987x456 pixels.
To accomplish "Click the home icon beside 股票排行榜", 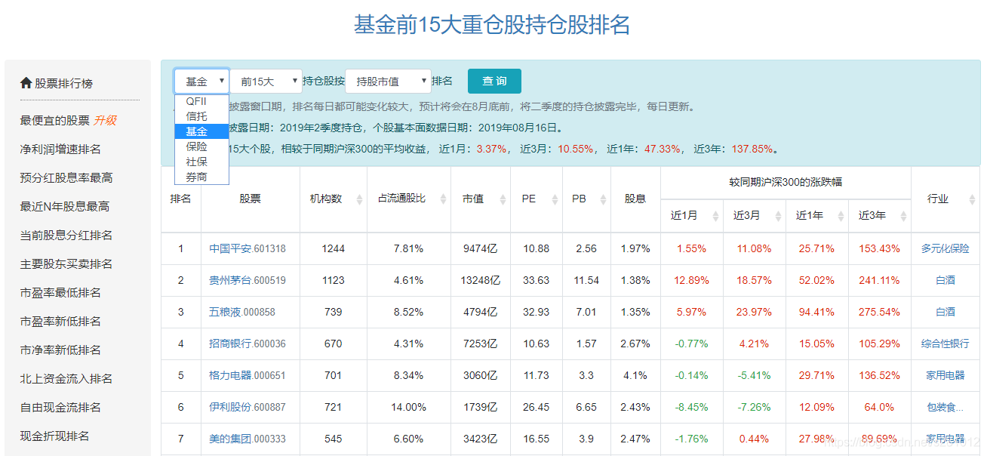I will pos(26,83).
